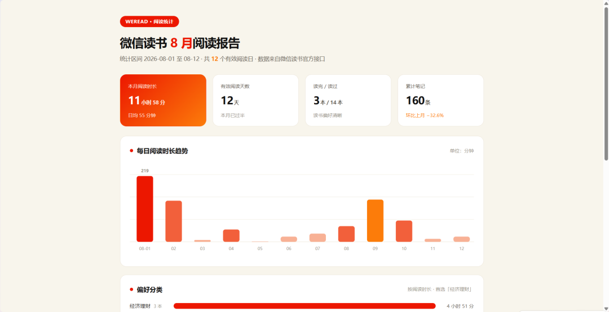Click the 05 axis label

click(x=260, y=249)
